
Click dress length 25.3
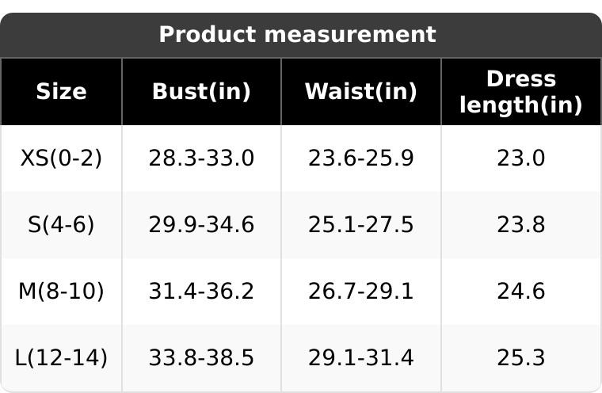(520, 358)
